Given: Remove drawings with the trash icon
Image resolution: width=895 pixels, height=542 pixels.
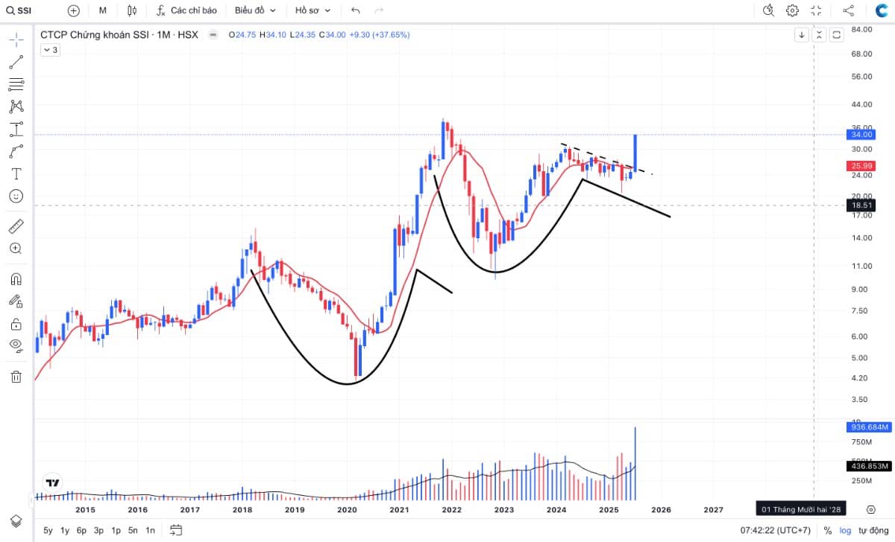Looking at the screenshot, I should coord(16,377).
